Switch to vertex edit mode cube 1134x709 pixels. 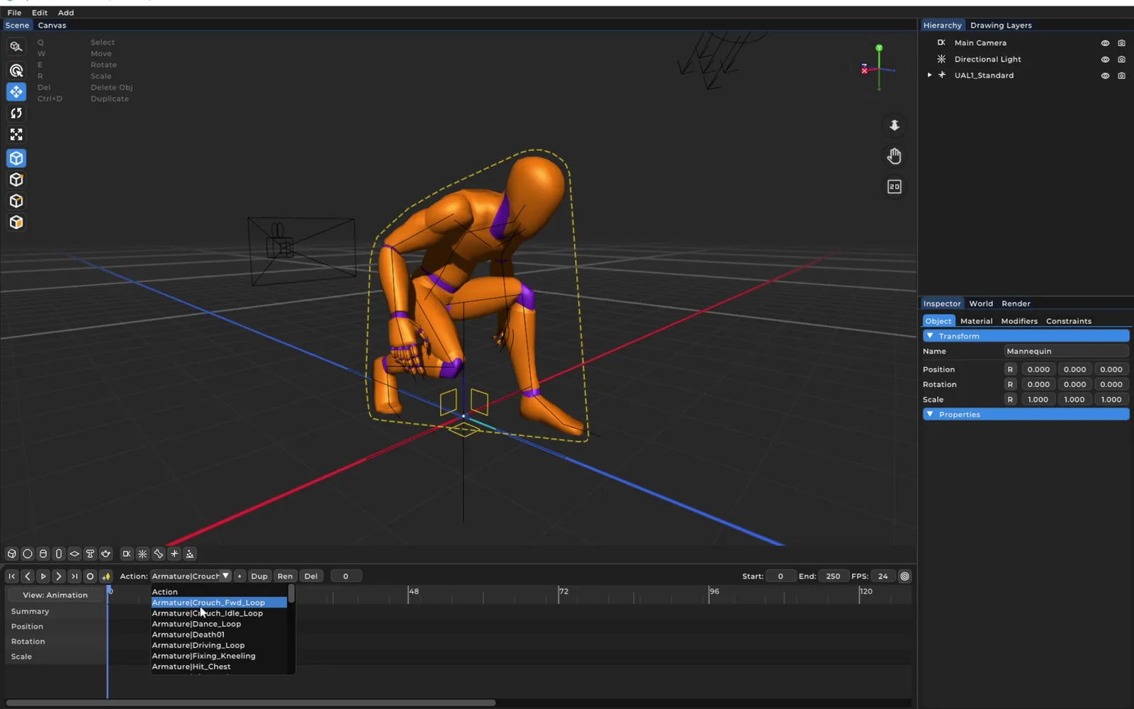(16, 179)
